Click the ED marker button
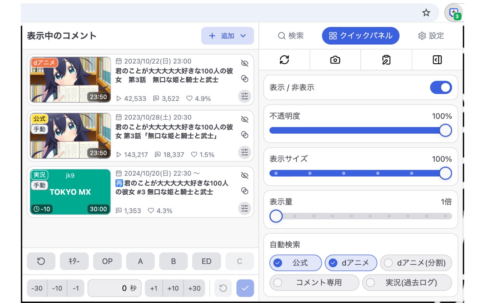The height and width of the screenshot is (303, 485). tap(207, 261)
